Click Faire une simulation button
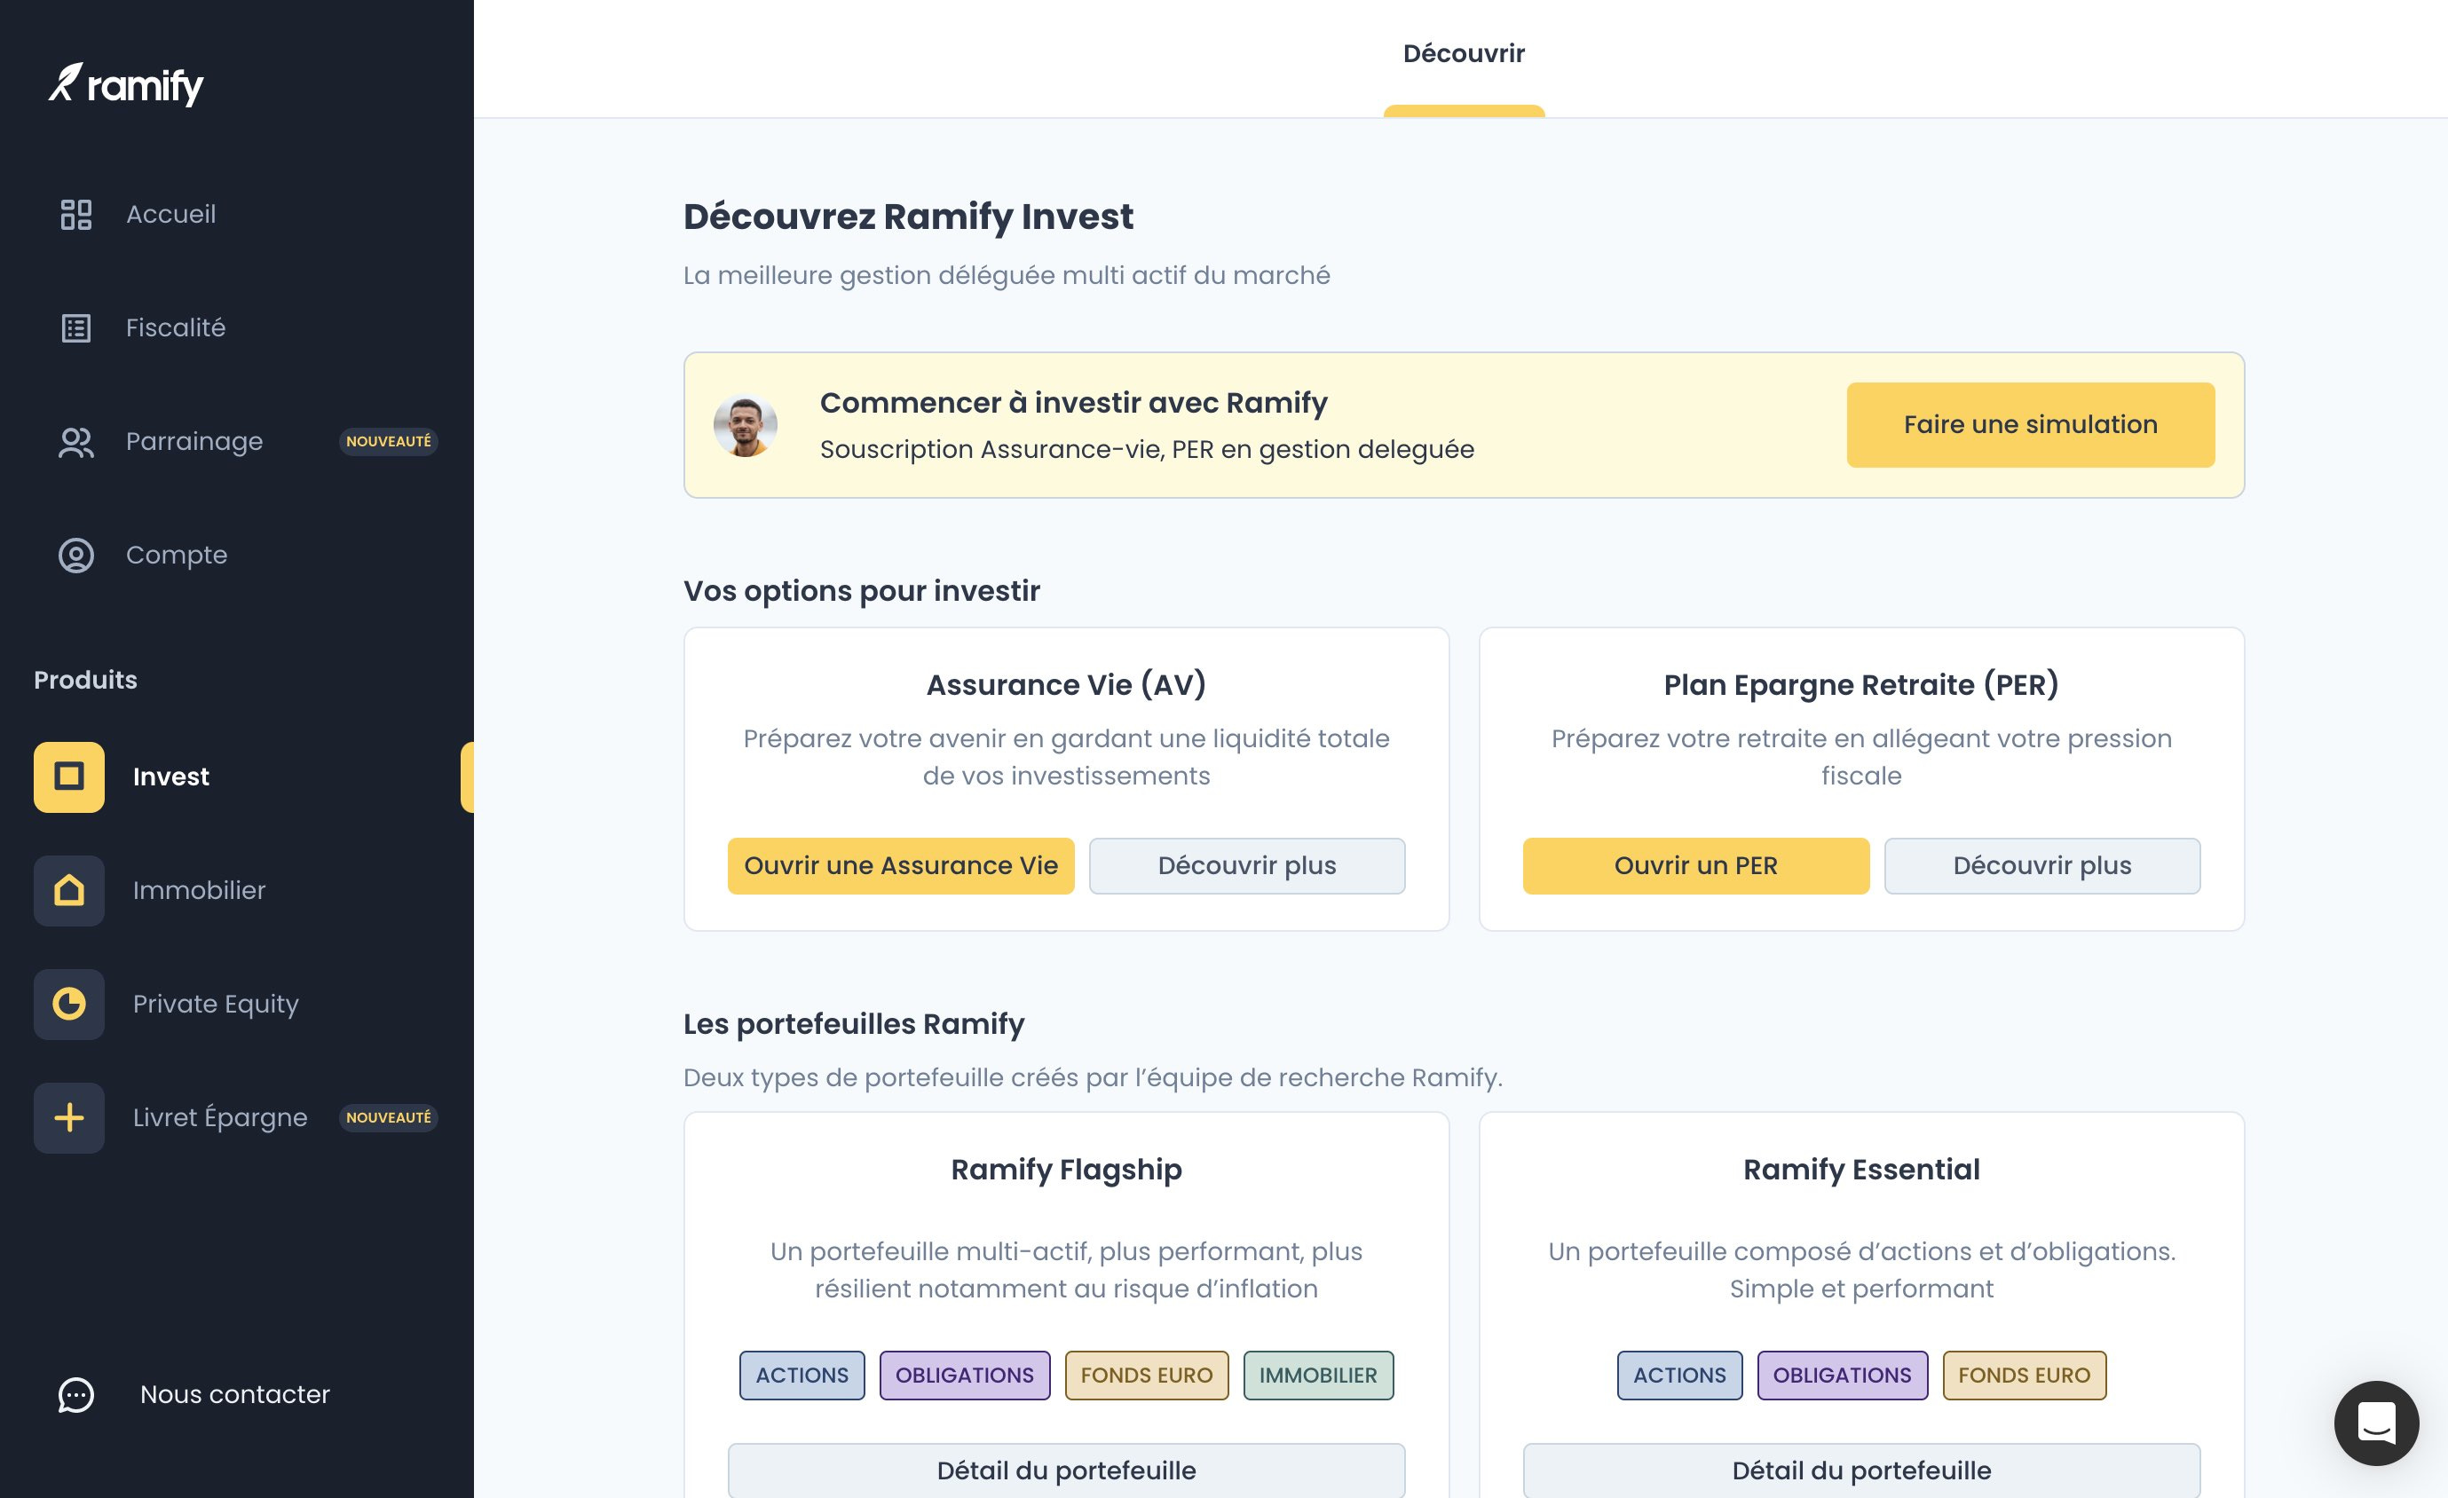The height and width of the screenshot is (1498, 2448). pos(2031,425)
